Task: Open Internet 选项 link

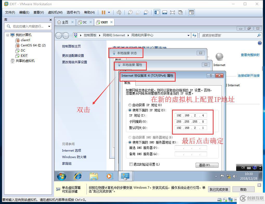Action: [x=71, y=150]
